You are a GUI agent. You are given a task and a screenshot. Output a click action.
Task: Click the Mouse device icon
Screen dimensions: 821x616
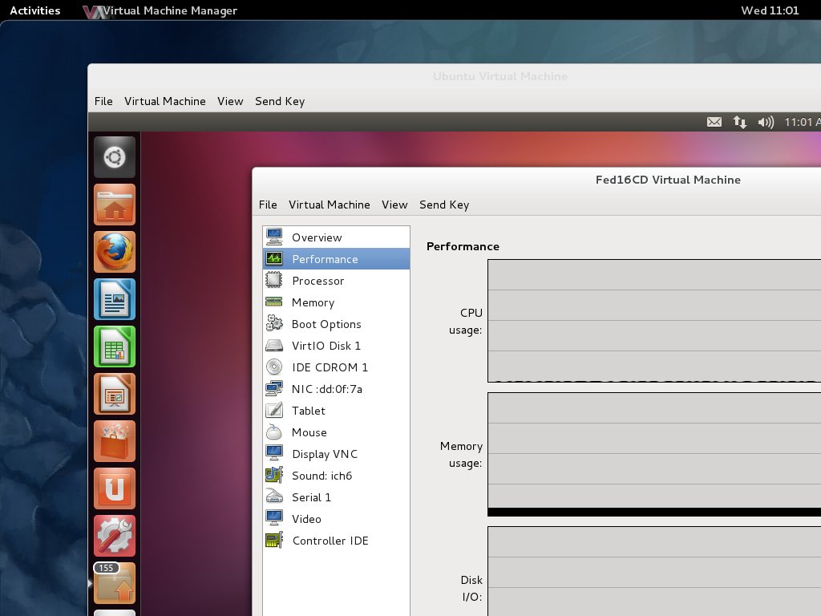[274, 432]
